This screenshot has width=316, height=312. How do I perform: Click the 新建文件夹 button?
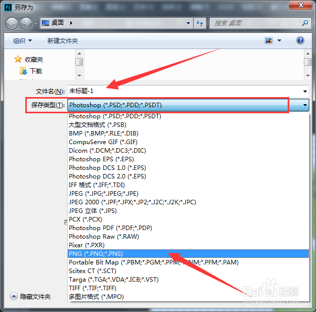pyautogui.click(x=63, y=41)
